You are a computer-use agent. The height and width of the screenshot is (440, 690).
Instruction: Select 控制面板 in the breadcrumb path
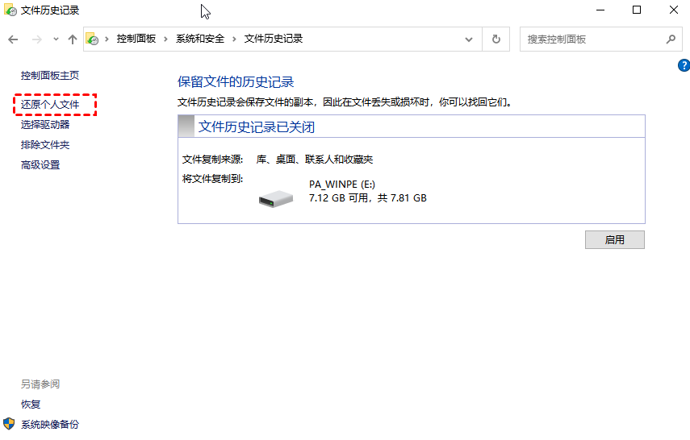136,39
